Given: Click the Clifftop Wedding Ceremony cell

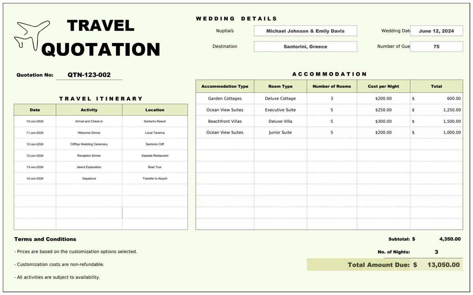Looking at the screenshot, I should (x=89, y=144).
